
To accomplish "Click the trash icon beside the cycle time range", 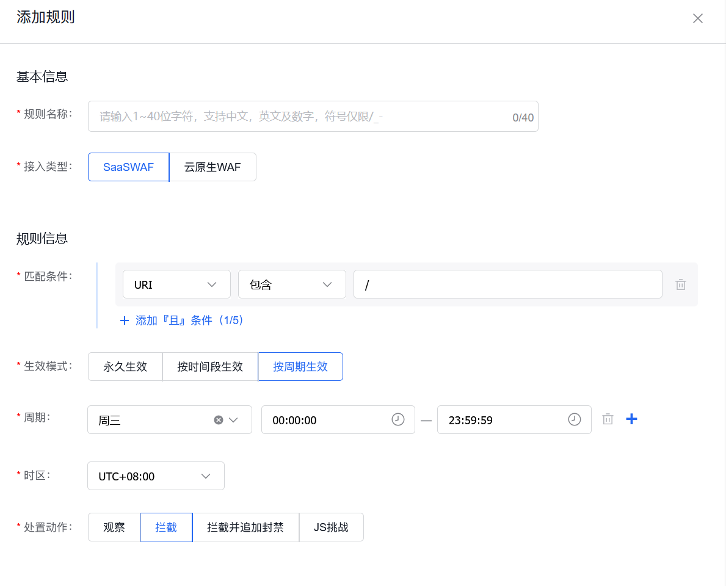I will point(607,419).
